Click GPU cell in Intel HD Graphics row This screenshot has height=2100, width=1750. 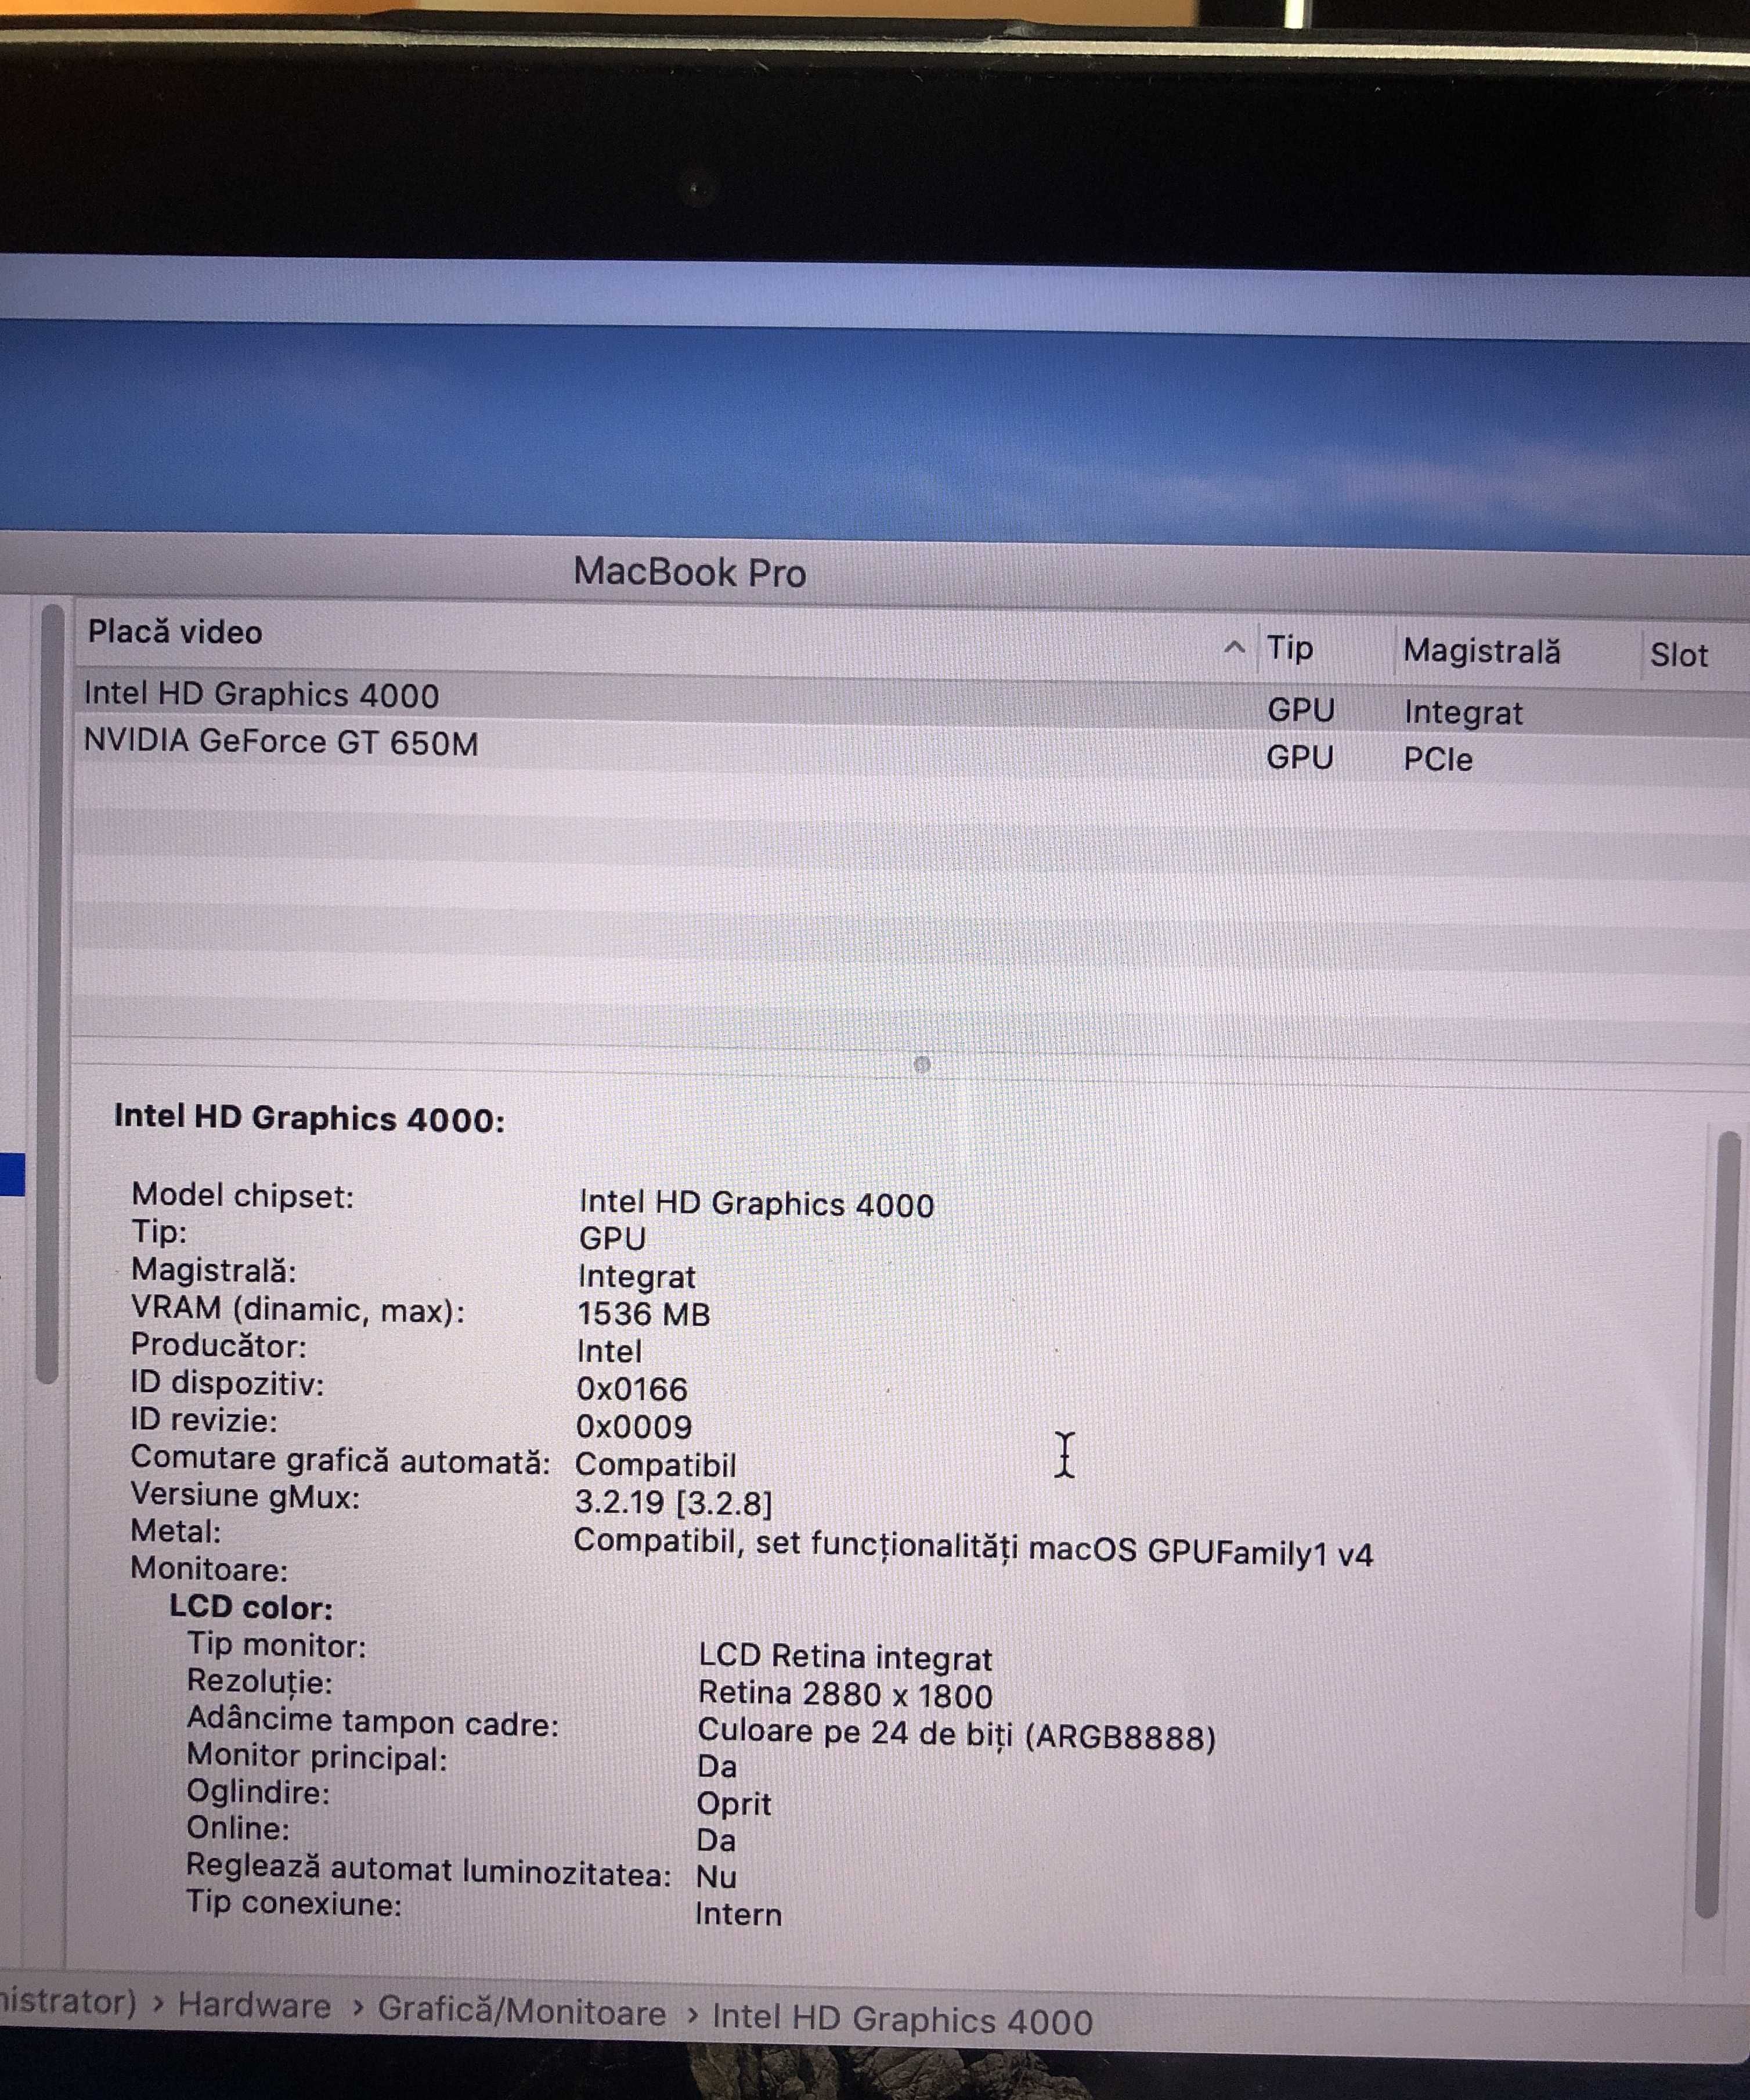tap(1301, 710)
